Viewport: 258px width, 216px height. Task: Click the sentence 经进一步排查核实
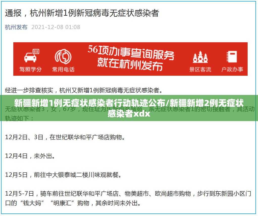pos(84,90)
